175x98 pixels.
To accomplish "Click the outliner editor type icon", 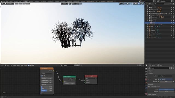I will (x=147, y=4).
